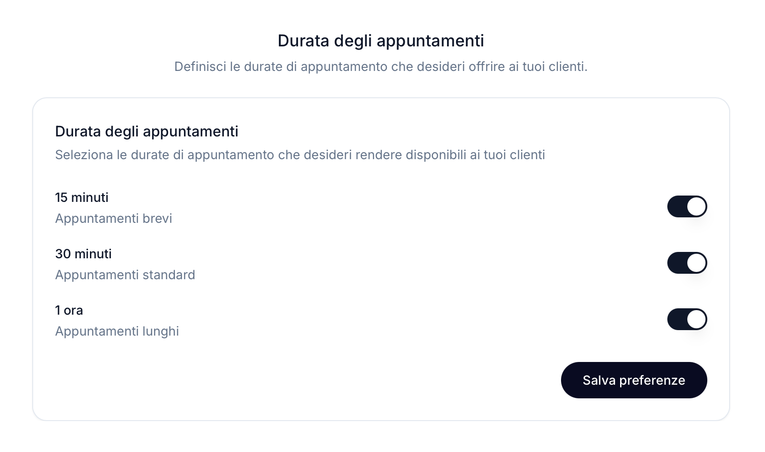Disable the 15 minuti appointment duration toggle

(x=687, y=206)
